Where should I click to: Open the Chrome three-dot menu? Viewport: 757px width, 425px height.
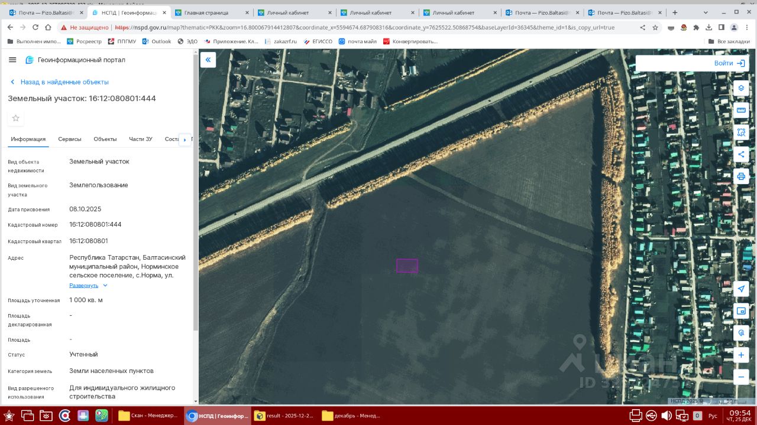pyautogui.click(x=747, y=27)
